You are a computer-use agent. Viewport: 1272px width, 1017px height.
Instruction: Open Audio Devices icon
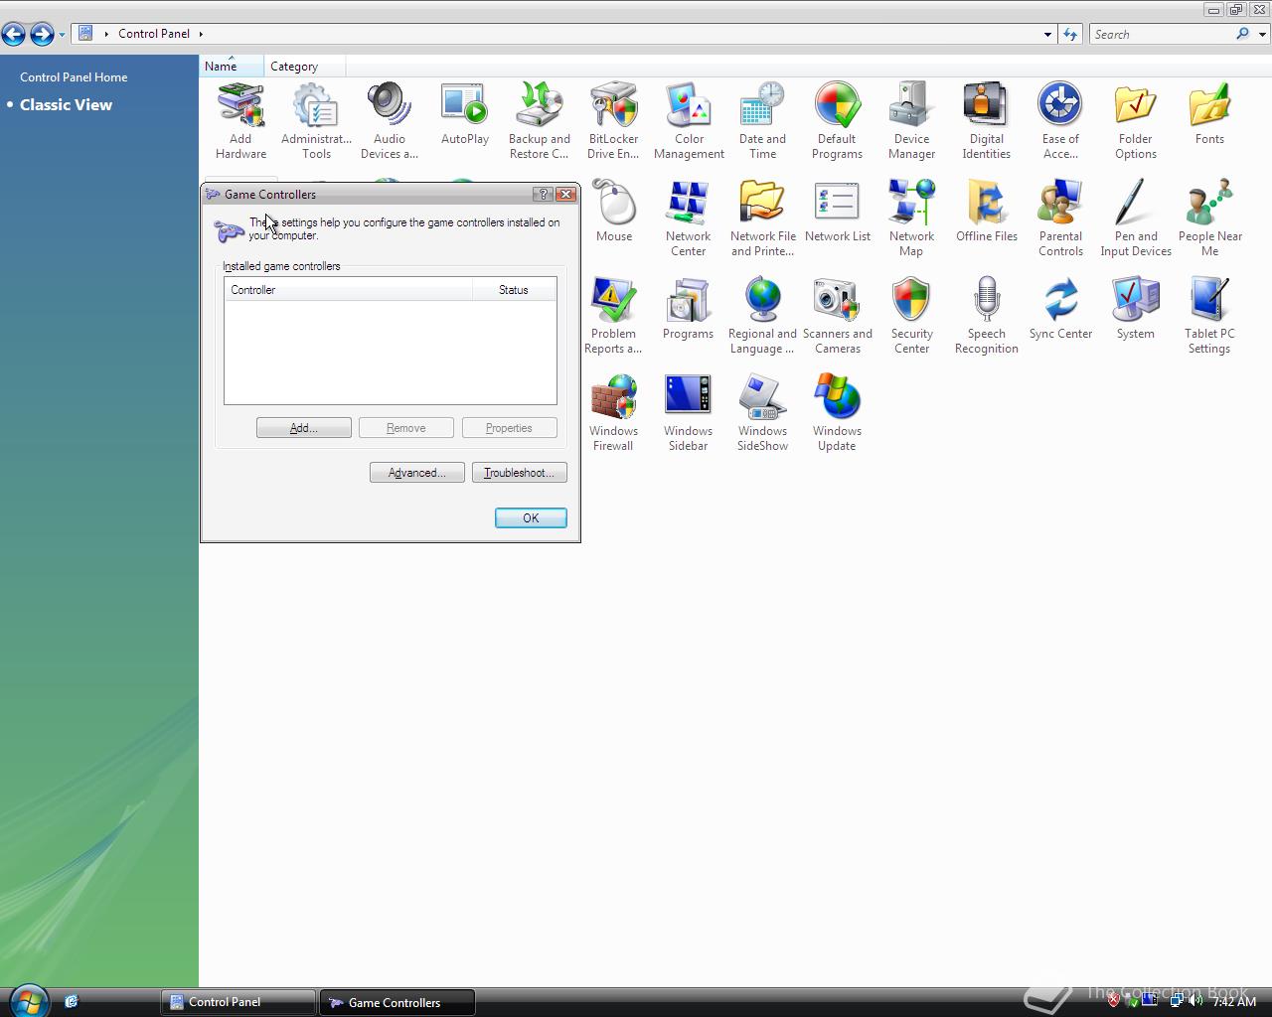(x=390, y=121)
